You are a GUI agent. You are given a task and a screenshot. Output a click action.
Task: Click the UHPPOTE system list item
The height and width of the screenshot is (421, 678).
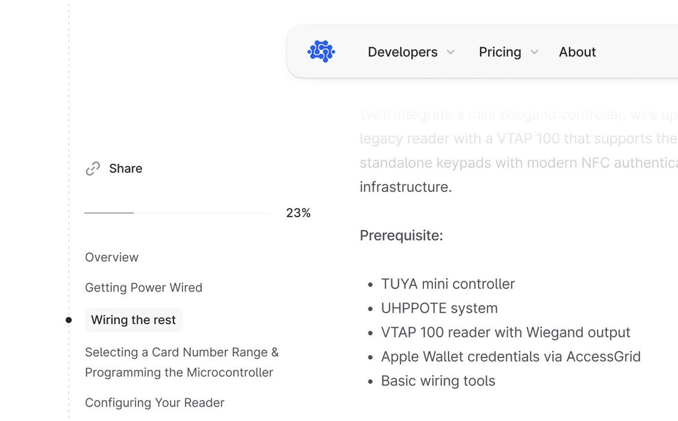439,308
